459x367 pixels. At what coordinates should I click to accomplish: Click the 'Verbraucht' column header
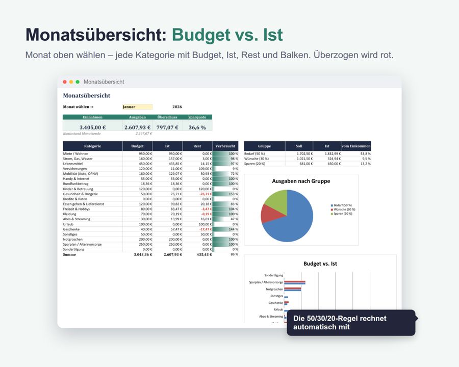coord(225,146)
